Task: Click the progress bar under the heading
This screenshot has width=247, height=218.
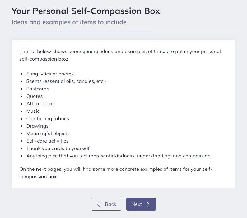Action: [x=123, y=32]
